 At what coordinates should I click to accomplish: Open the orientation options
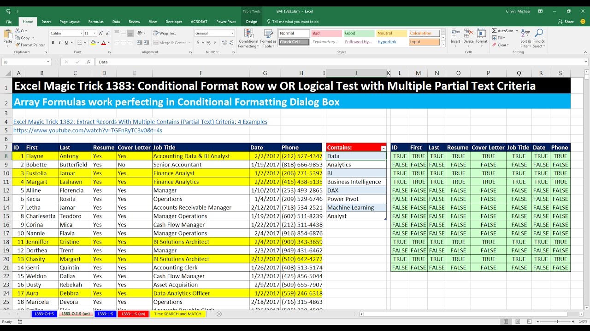coord(141,33)
